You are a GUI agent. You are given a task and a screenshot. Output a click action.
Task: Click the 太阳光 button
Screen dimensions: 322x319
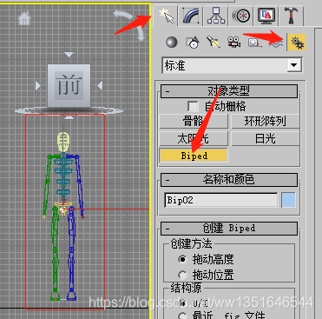point(194,138)
